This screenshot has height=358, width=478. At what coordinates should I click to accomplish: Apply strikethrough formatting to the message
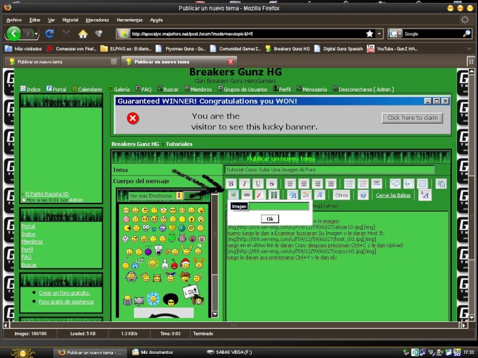(271, 184)
